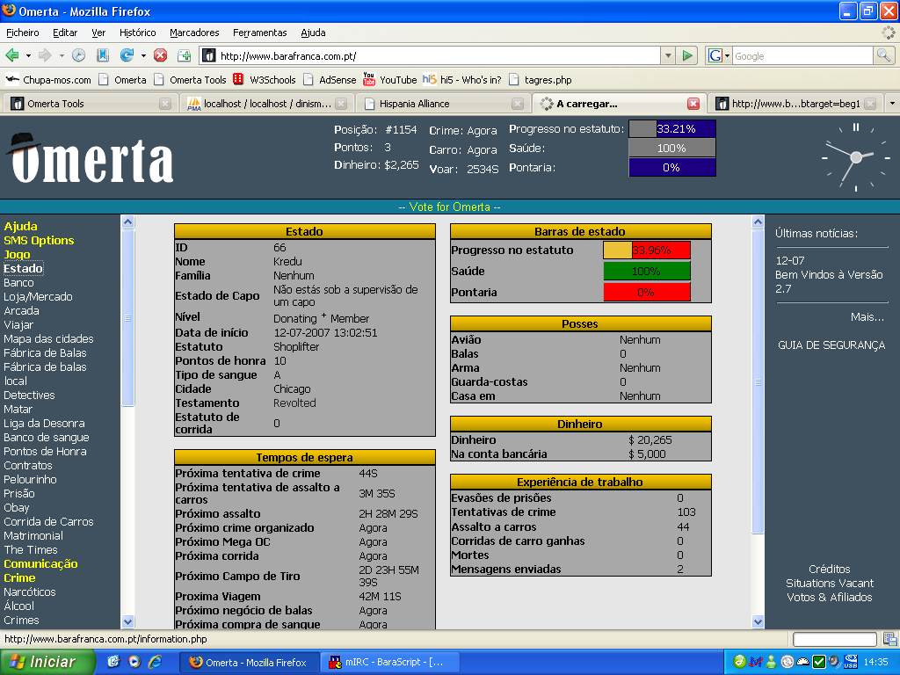This screenshot has width=900, height=675.
Task: Click the Google search input field
Action: [x=801, y=55]
